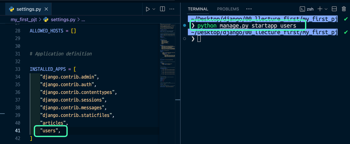The height and width of the screenshot is (144, 350).
Task: Click the closing bracket on line 42
Action: [x=31, y=138]
